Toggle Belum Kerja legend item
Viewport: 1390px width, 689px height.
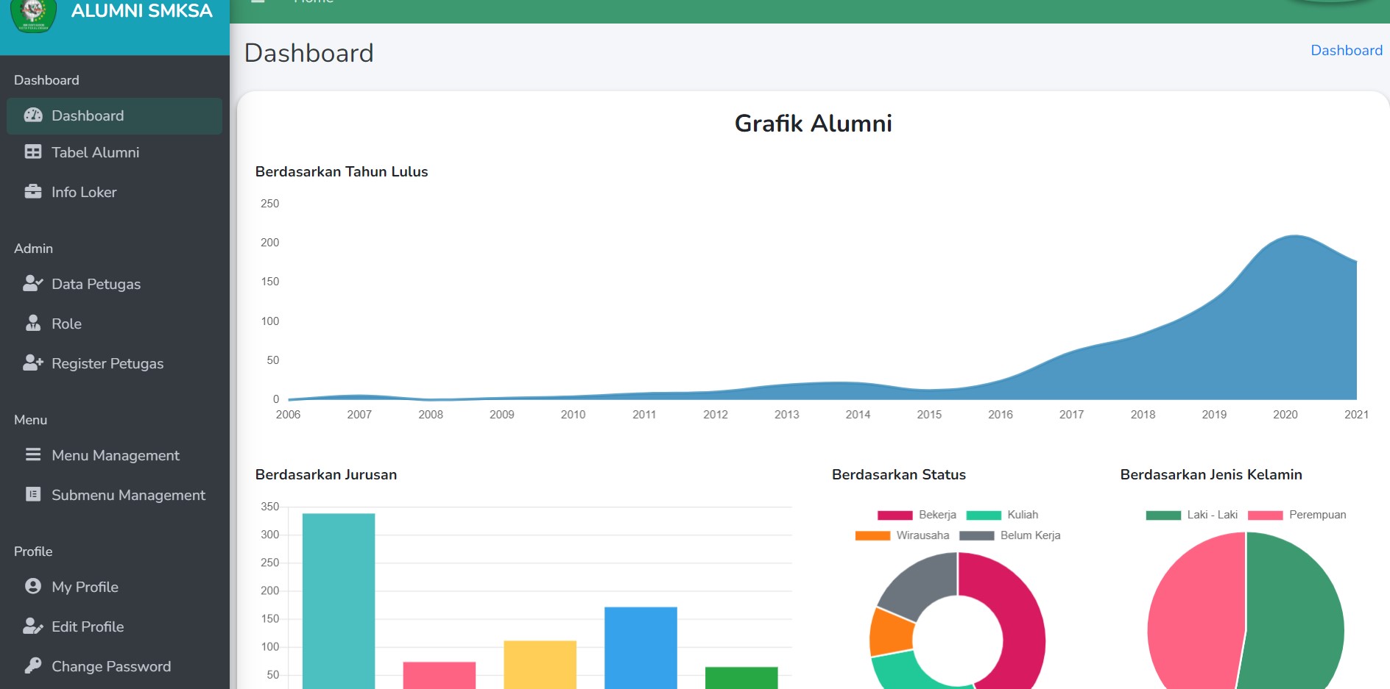tap(1010, 535)
